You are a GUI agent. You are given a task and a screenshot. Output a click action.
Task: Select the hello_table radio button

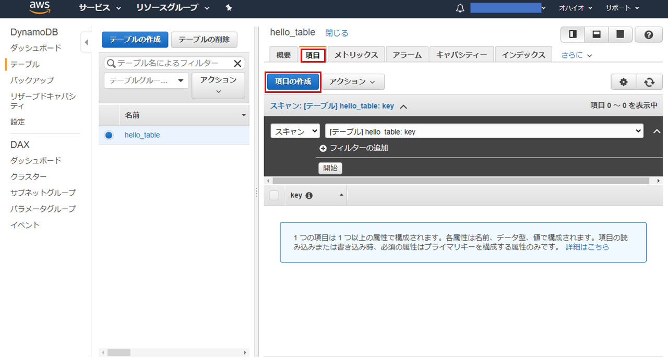109,135
